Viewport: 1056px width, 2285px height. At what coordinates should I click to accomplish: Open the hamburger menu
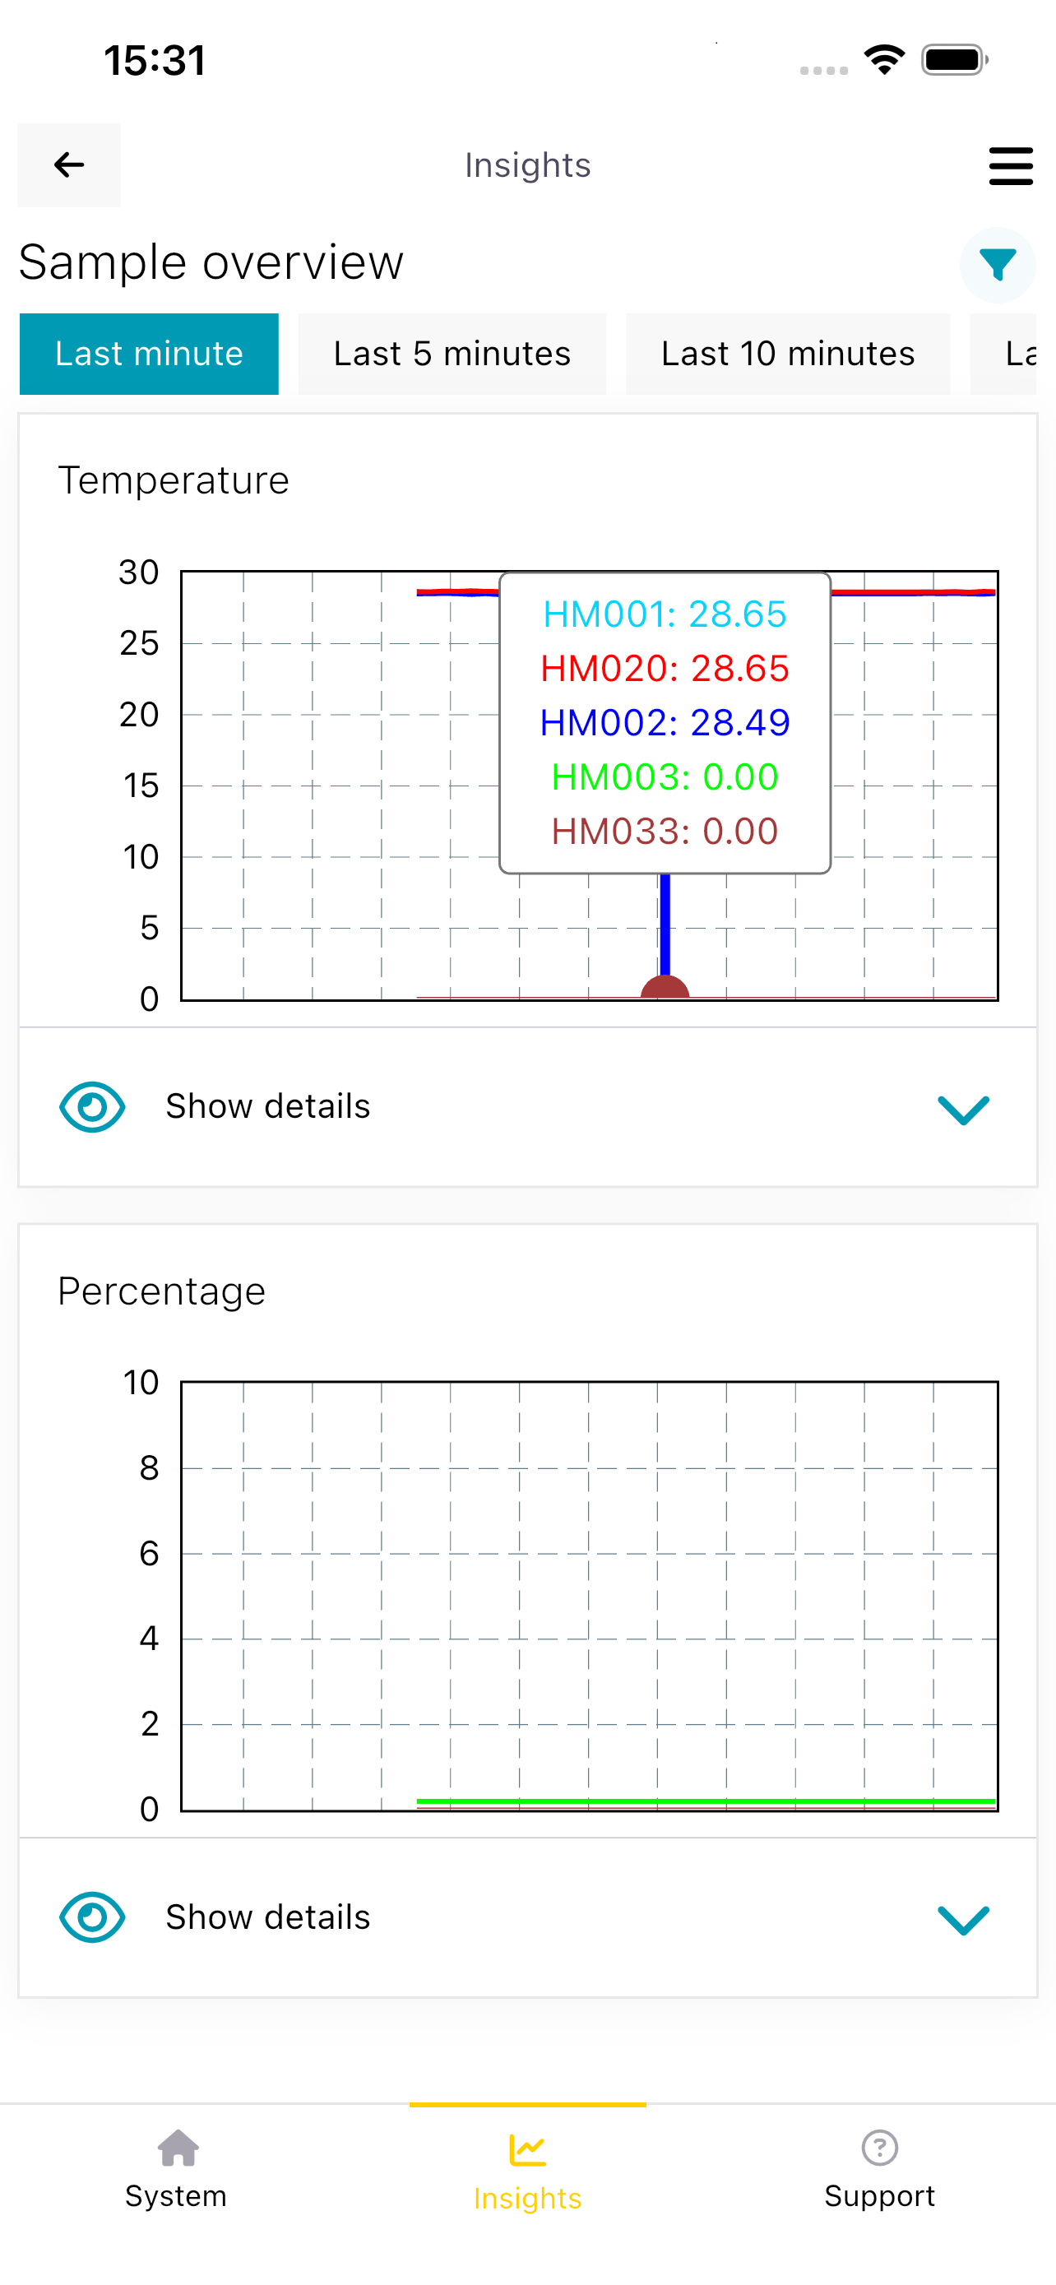pyautogui.click(x=1011, y=166)
